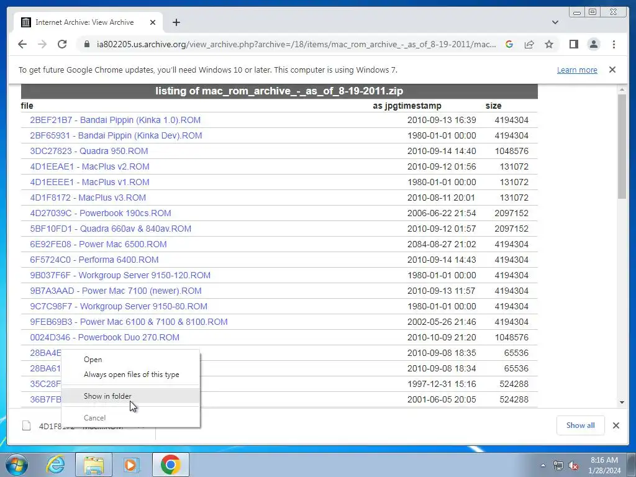The height and width of the screenshot is (477, 636).
Task: Open Windows Media Player from the taskbar
Action: point(130,465)
